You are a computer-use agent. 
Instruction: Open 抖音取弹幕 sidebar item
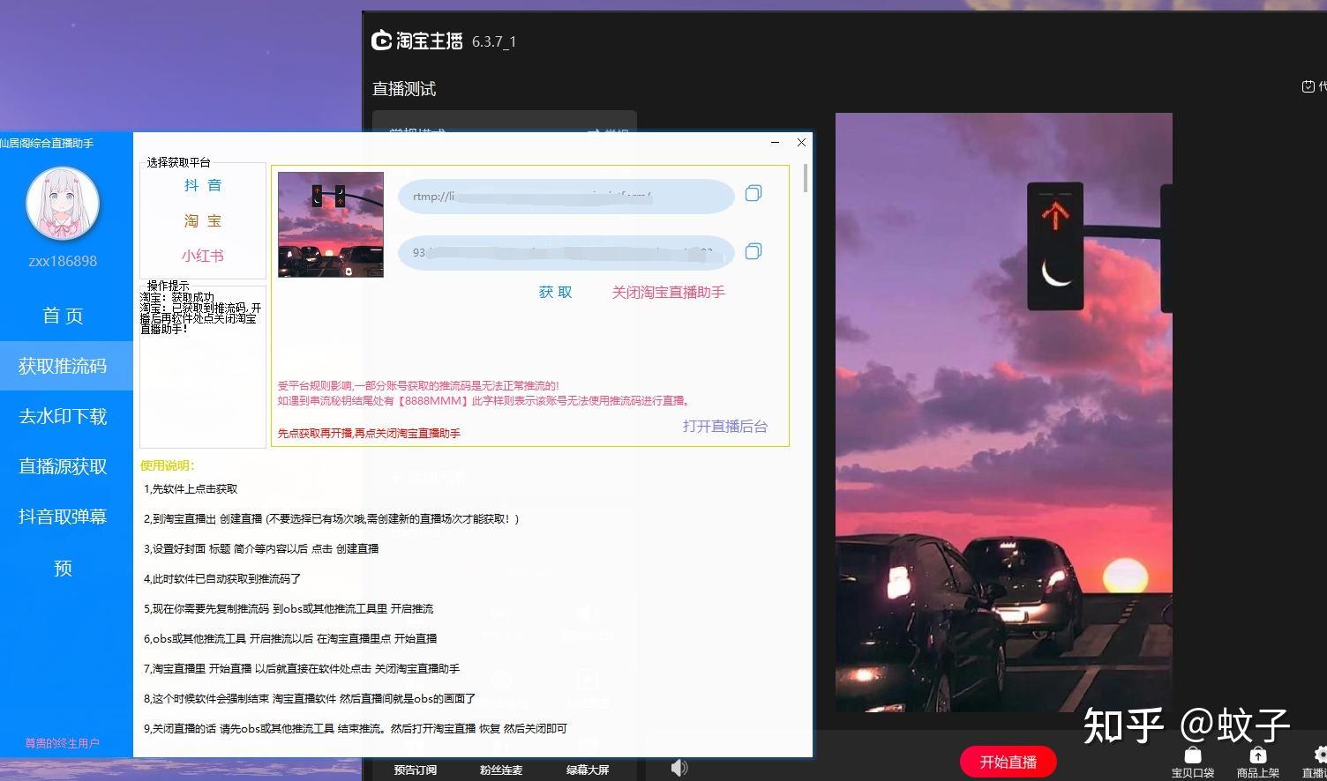63,517
